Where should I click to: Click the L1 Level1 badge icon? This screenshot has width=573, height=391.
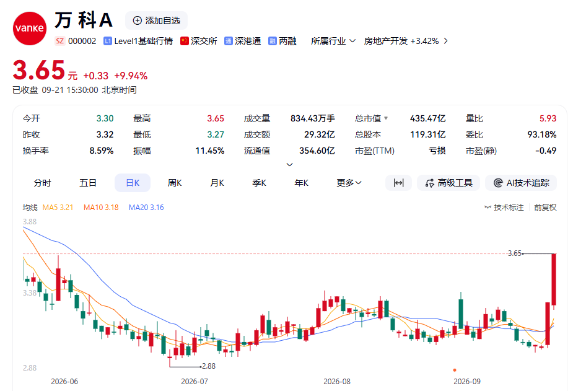pyautogui.click(x=107, y=41)
